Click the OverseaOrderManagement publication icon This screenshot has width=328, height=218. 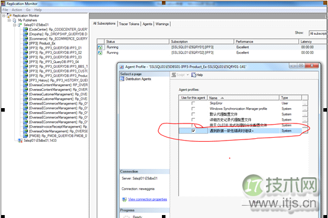pos(25,131)
